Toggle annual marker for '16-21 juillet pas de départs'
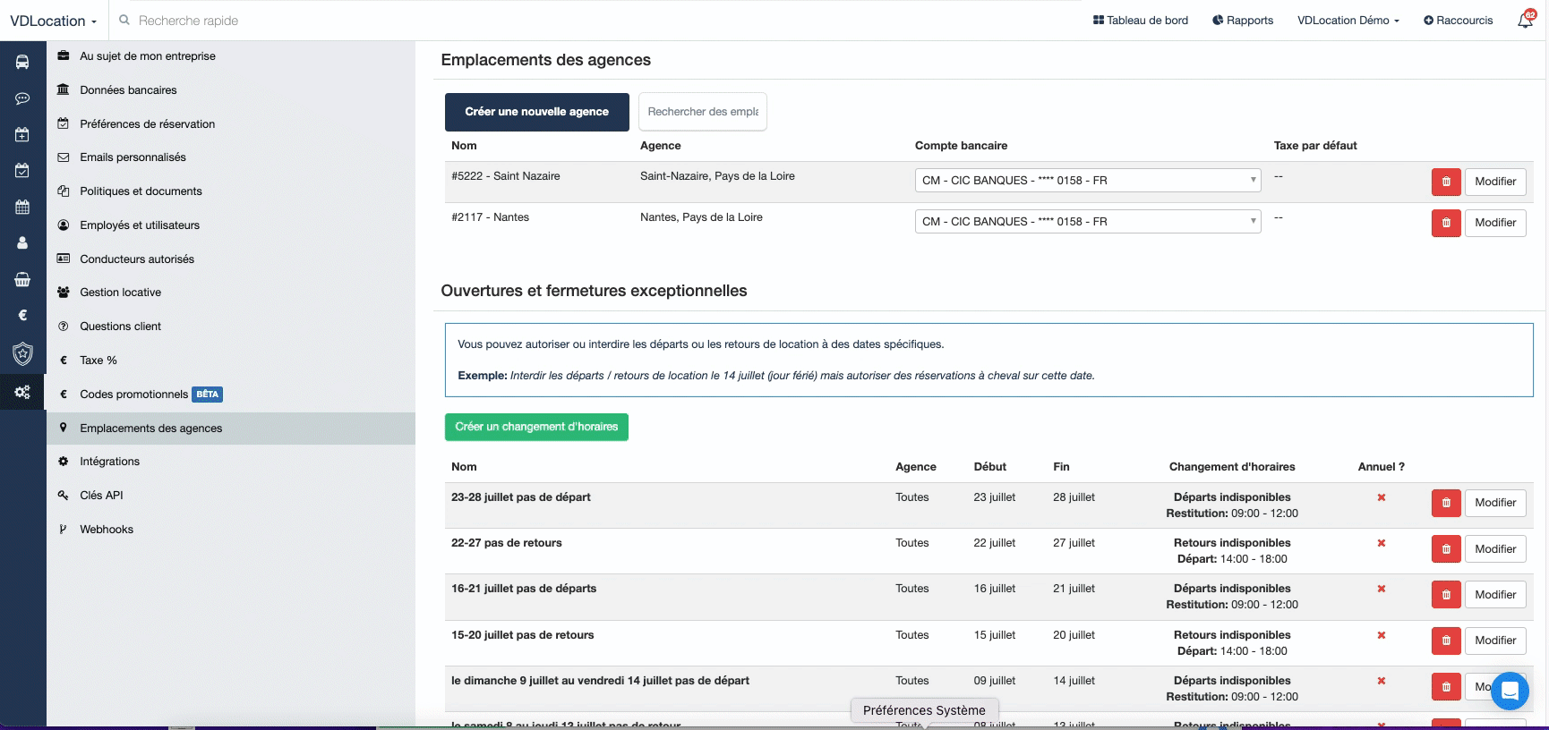The image size is (1549, 730). click(1381, 589)
